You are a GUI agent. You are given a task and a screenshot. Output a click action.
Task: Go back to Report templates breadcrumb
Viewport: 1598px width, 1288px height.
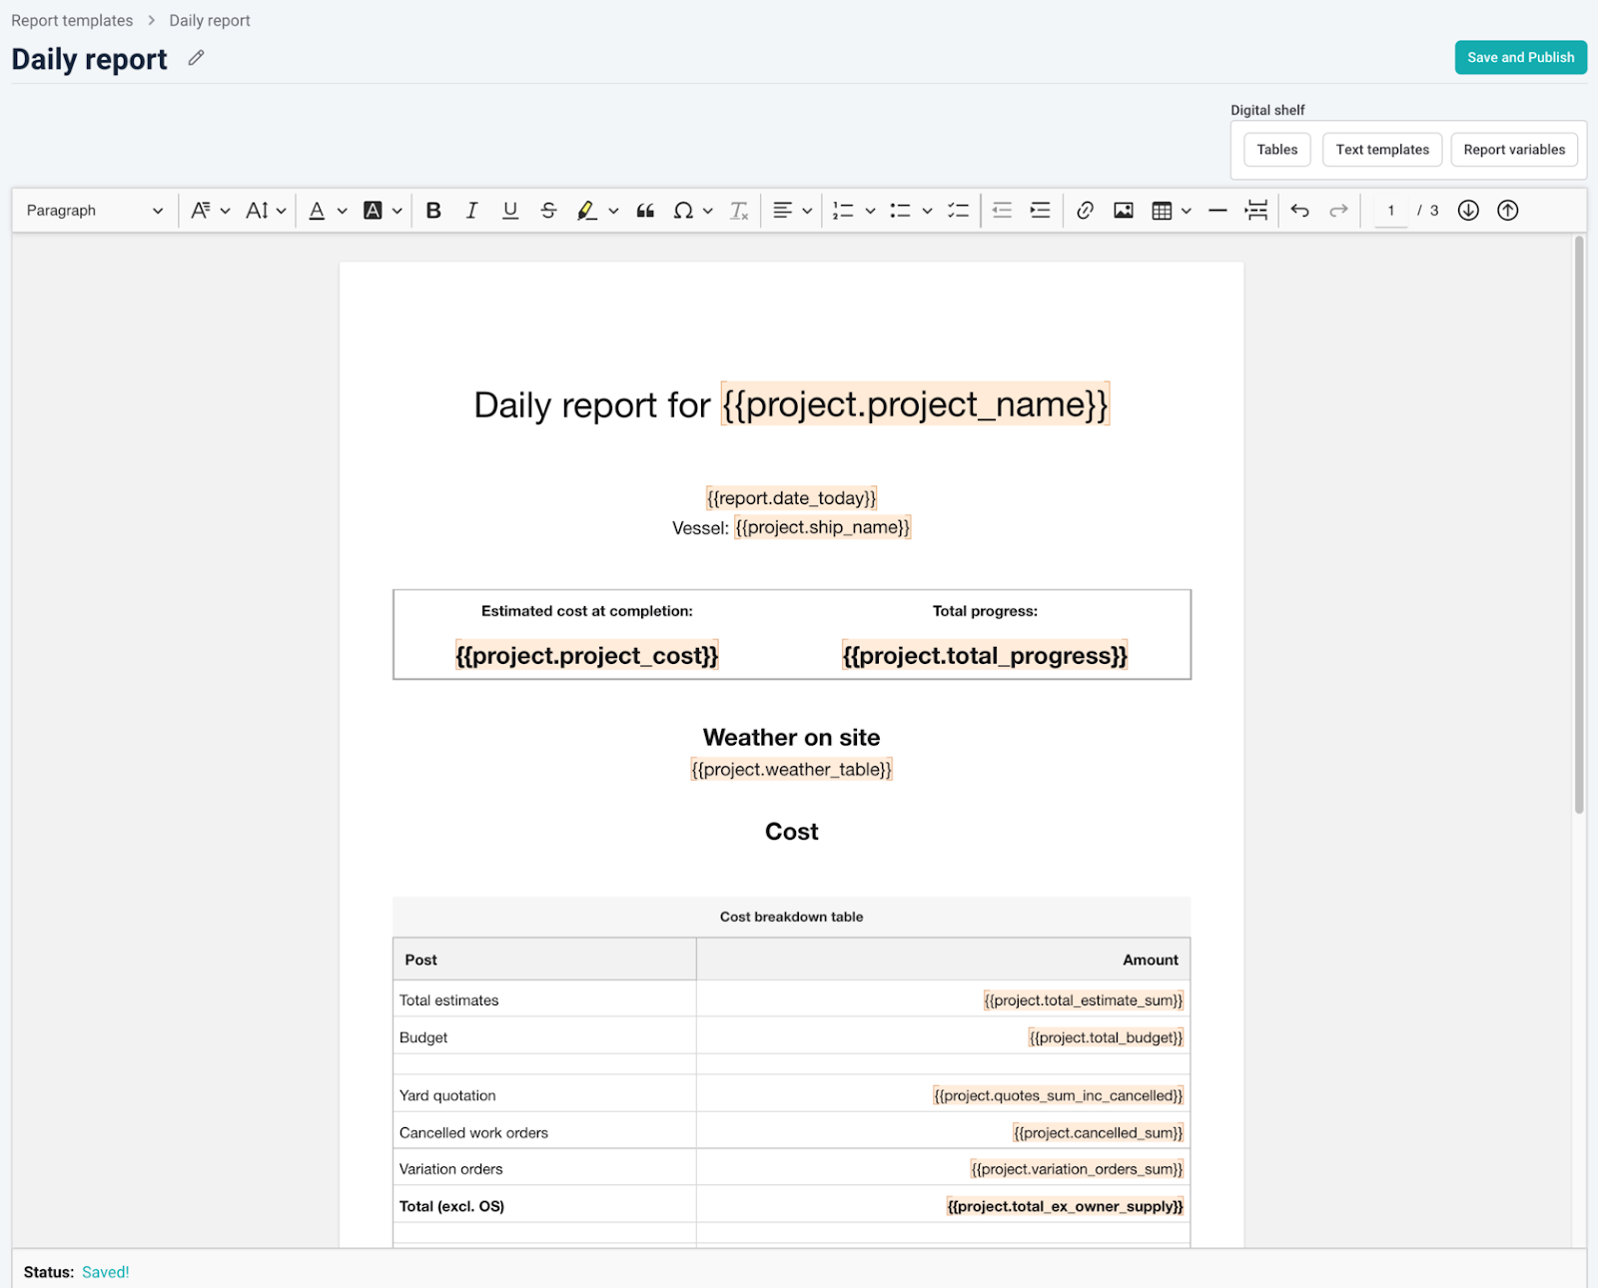click(x=72, y=20)
